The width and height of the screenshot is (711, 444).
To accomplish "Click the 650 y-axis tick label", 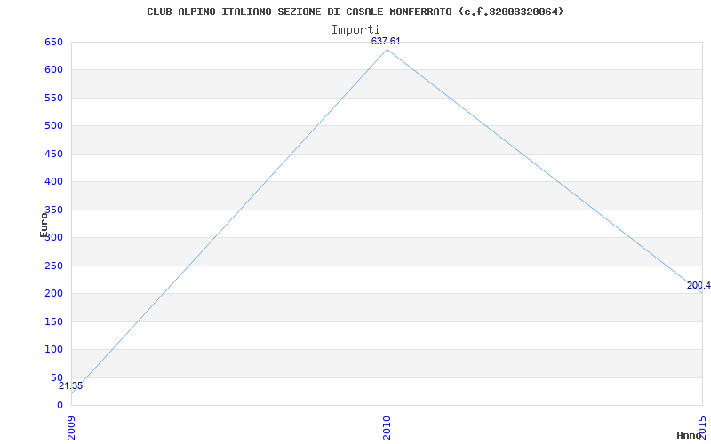I will coord(53,42).
